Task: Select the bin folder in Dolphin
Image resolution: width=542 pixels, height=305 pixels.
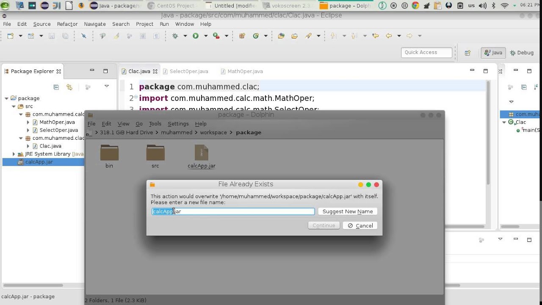Action: (109, 156)
